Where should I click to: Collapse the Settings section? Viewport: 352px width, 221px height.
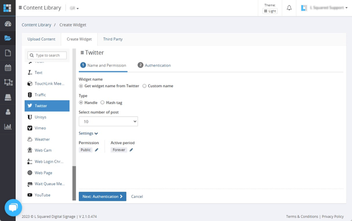tap(88, 134)
